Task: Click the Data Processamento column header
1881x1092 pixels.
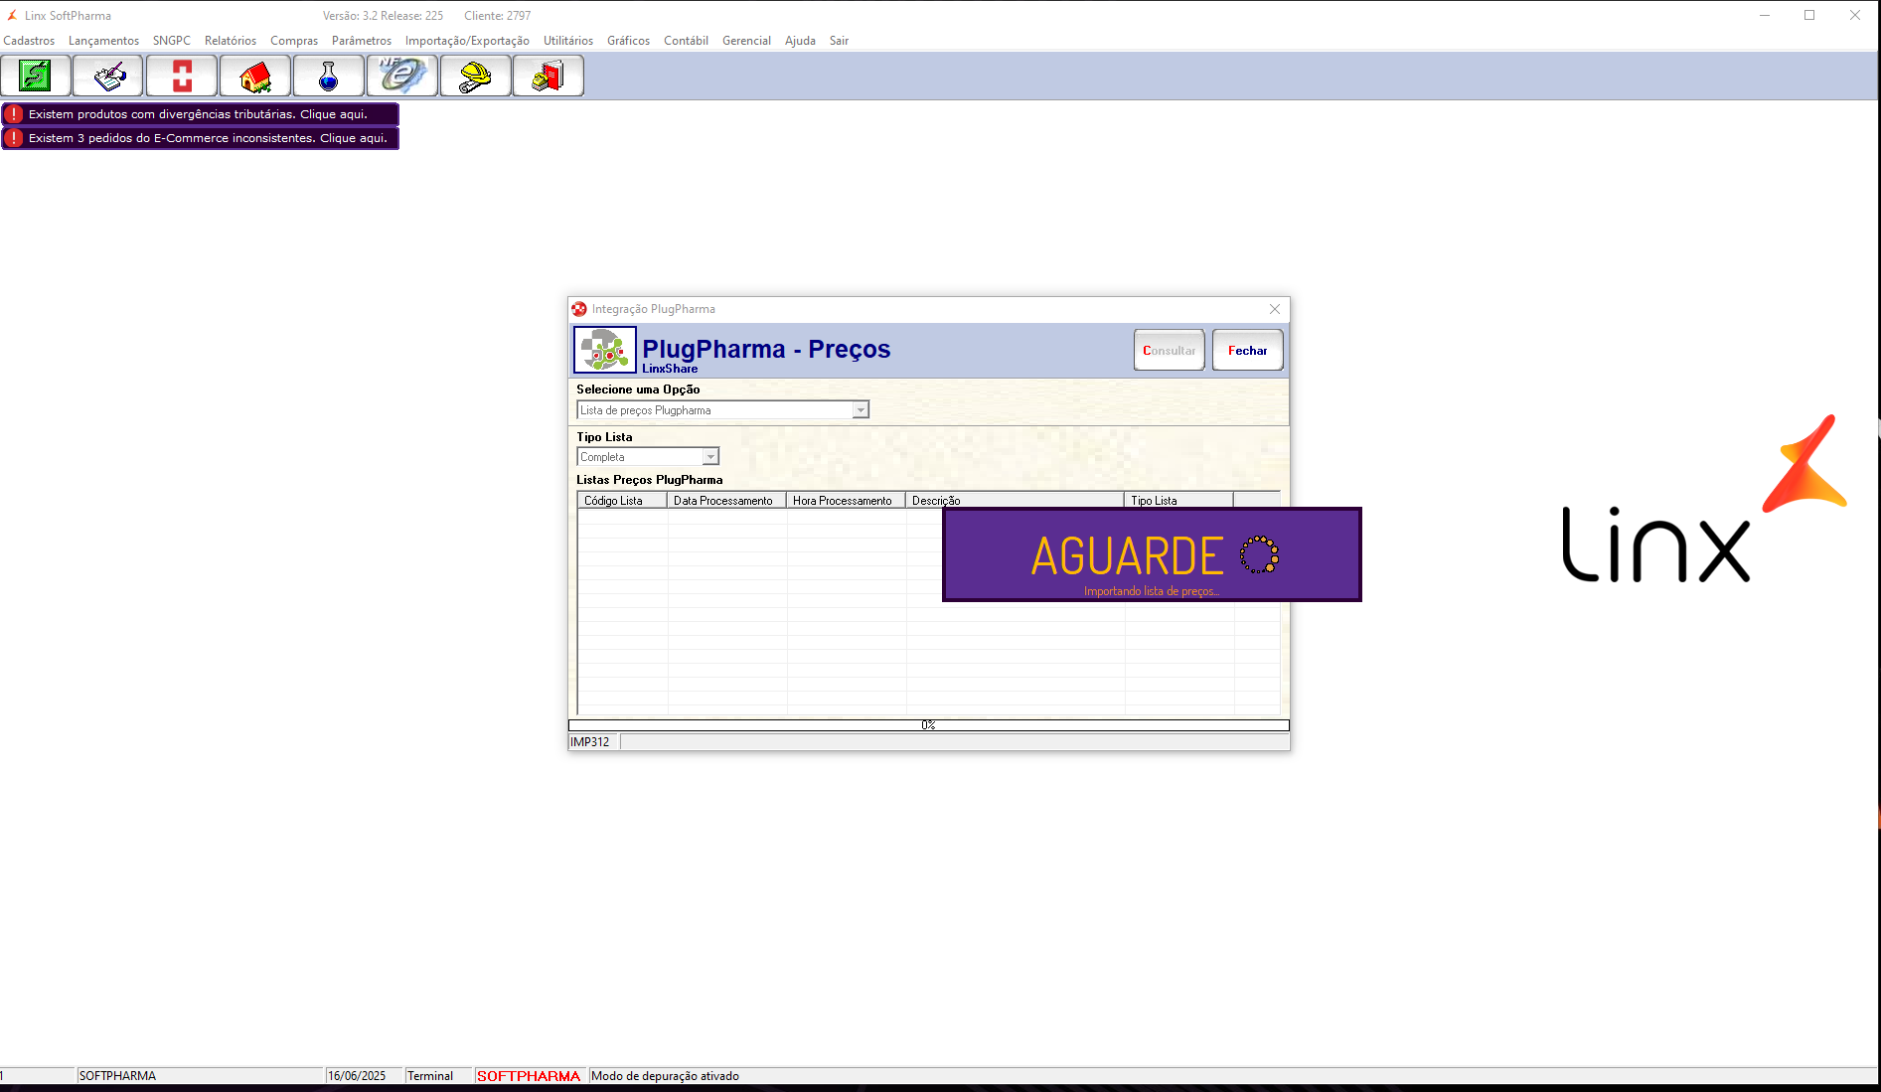Action: [x=726, y=500]
